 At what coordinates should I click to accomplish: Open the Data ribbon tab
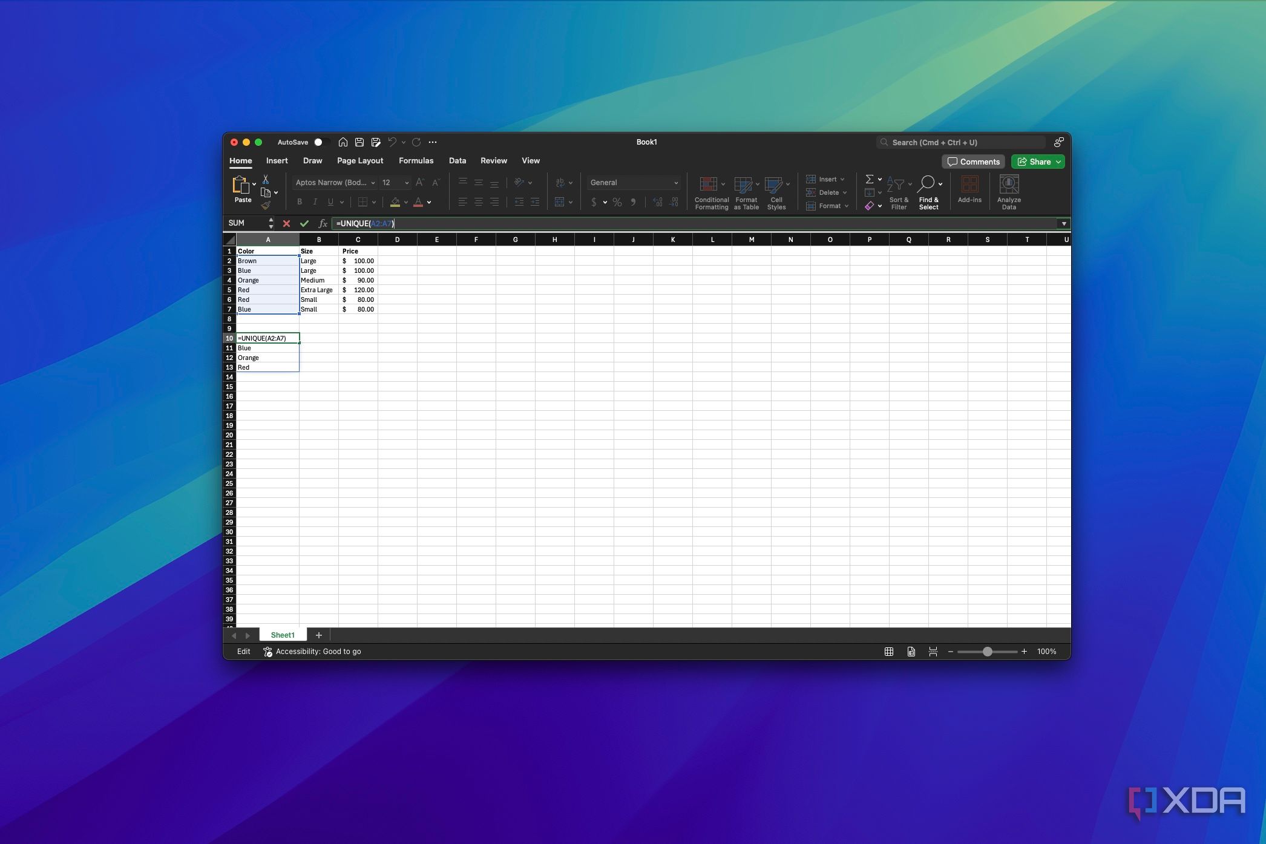click(457, 160)
